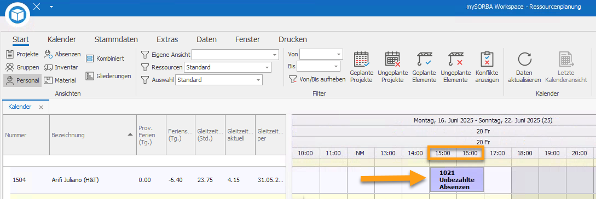Click the -6.40 Ferien value

(x=175, y=180)
